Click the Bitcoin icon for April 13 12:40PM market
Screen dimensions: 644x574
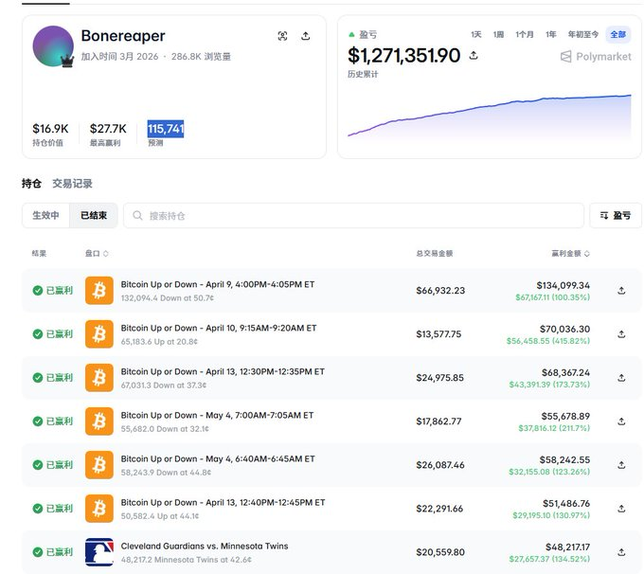99,509
